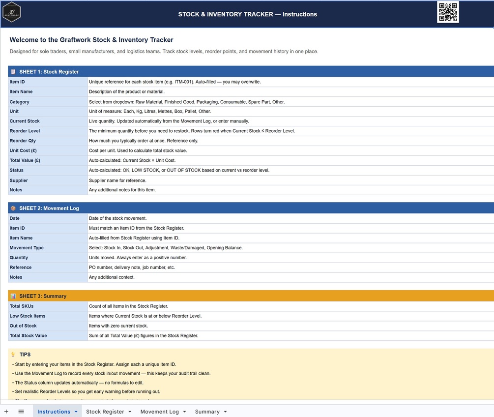
Task: Select the orange SHEET 3: Summary header
Action: (251, 296)
